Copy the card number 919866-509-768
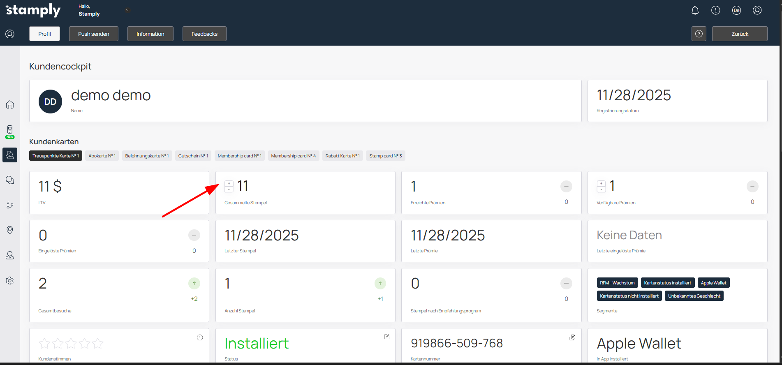The width and height of the screenshot is (782, 365). pyautogui.click(x=572, y=337)
